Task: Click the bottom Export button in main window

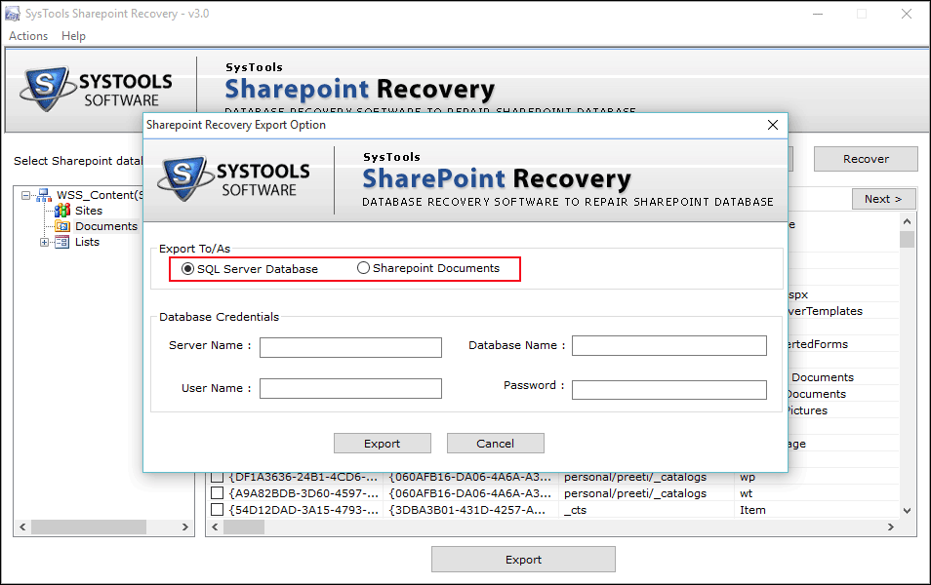Action: pyautogui.click(x=523, y=560)
